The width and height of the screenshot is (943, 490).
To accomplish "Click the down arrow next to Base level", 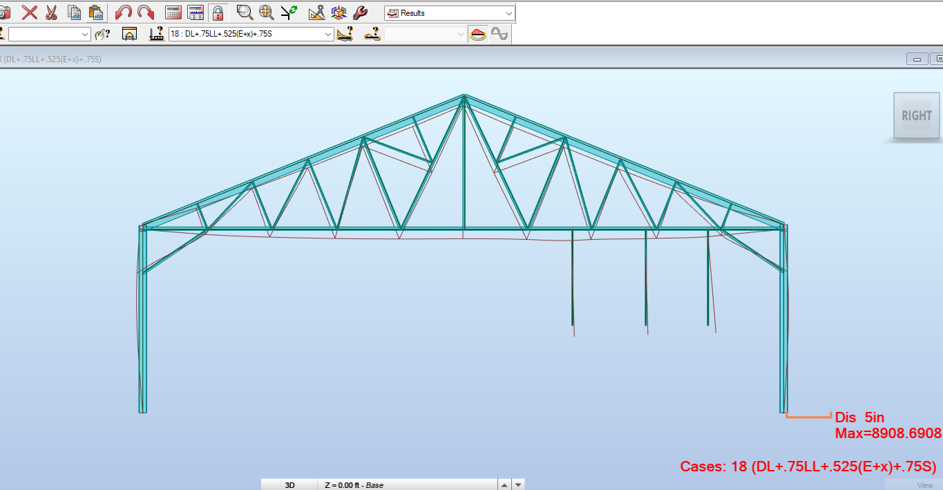I will 519,484.
